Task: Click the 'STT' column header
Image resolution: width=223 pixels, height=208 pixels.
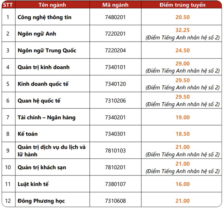Action: [8, 5]
